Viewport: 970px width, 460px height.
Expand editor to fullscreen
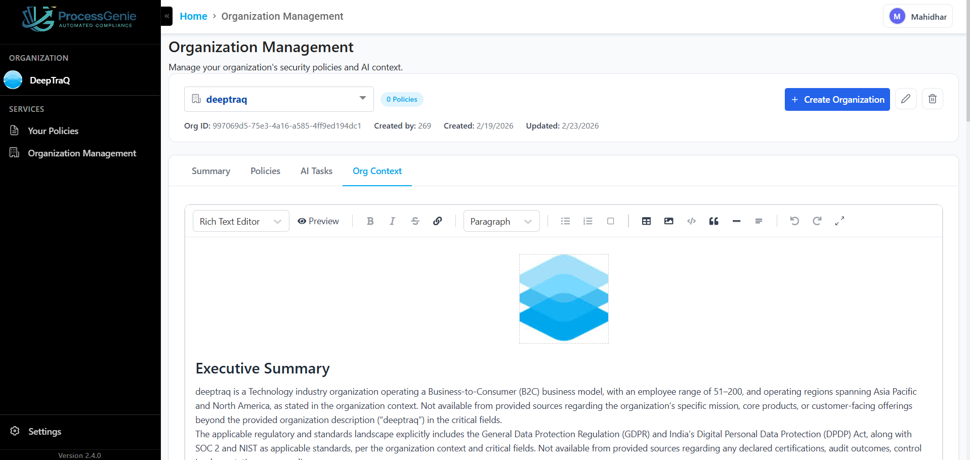click(839, 221)
